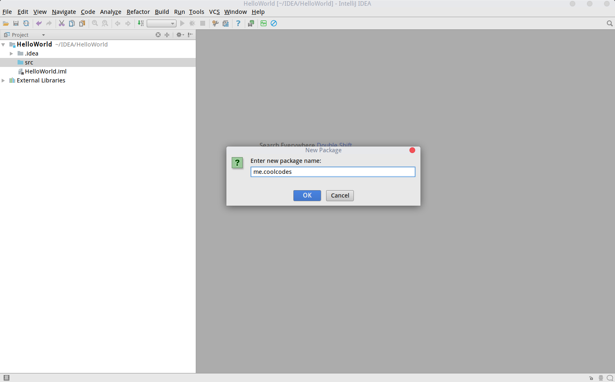615x382 pixels.
Task: Select the src folder
Action: click(x=98, y=62)
